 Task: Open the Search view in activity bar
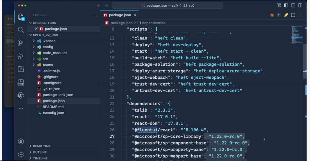pyautogui.click(x=21, y=30)
